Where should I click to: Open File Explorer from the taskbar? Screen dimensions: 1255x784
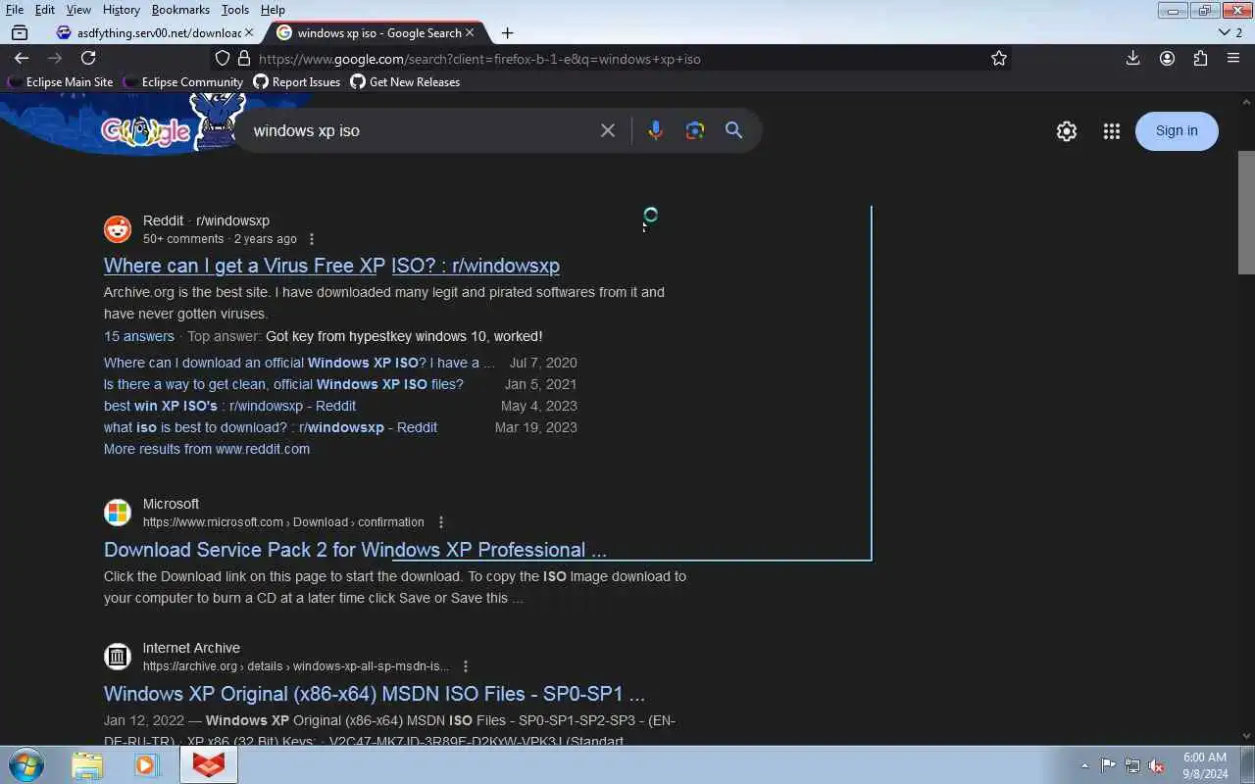[x=87, y=765]
